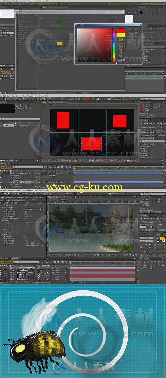Open the green grid color swatch in Preferences
Viewport: 166px width, 378px height.
[x=60, y=22]
